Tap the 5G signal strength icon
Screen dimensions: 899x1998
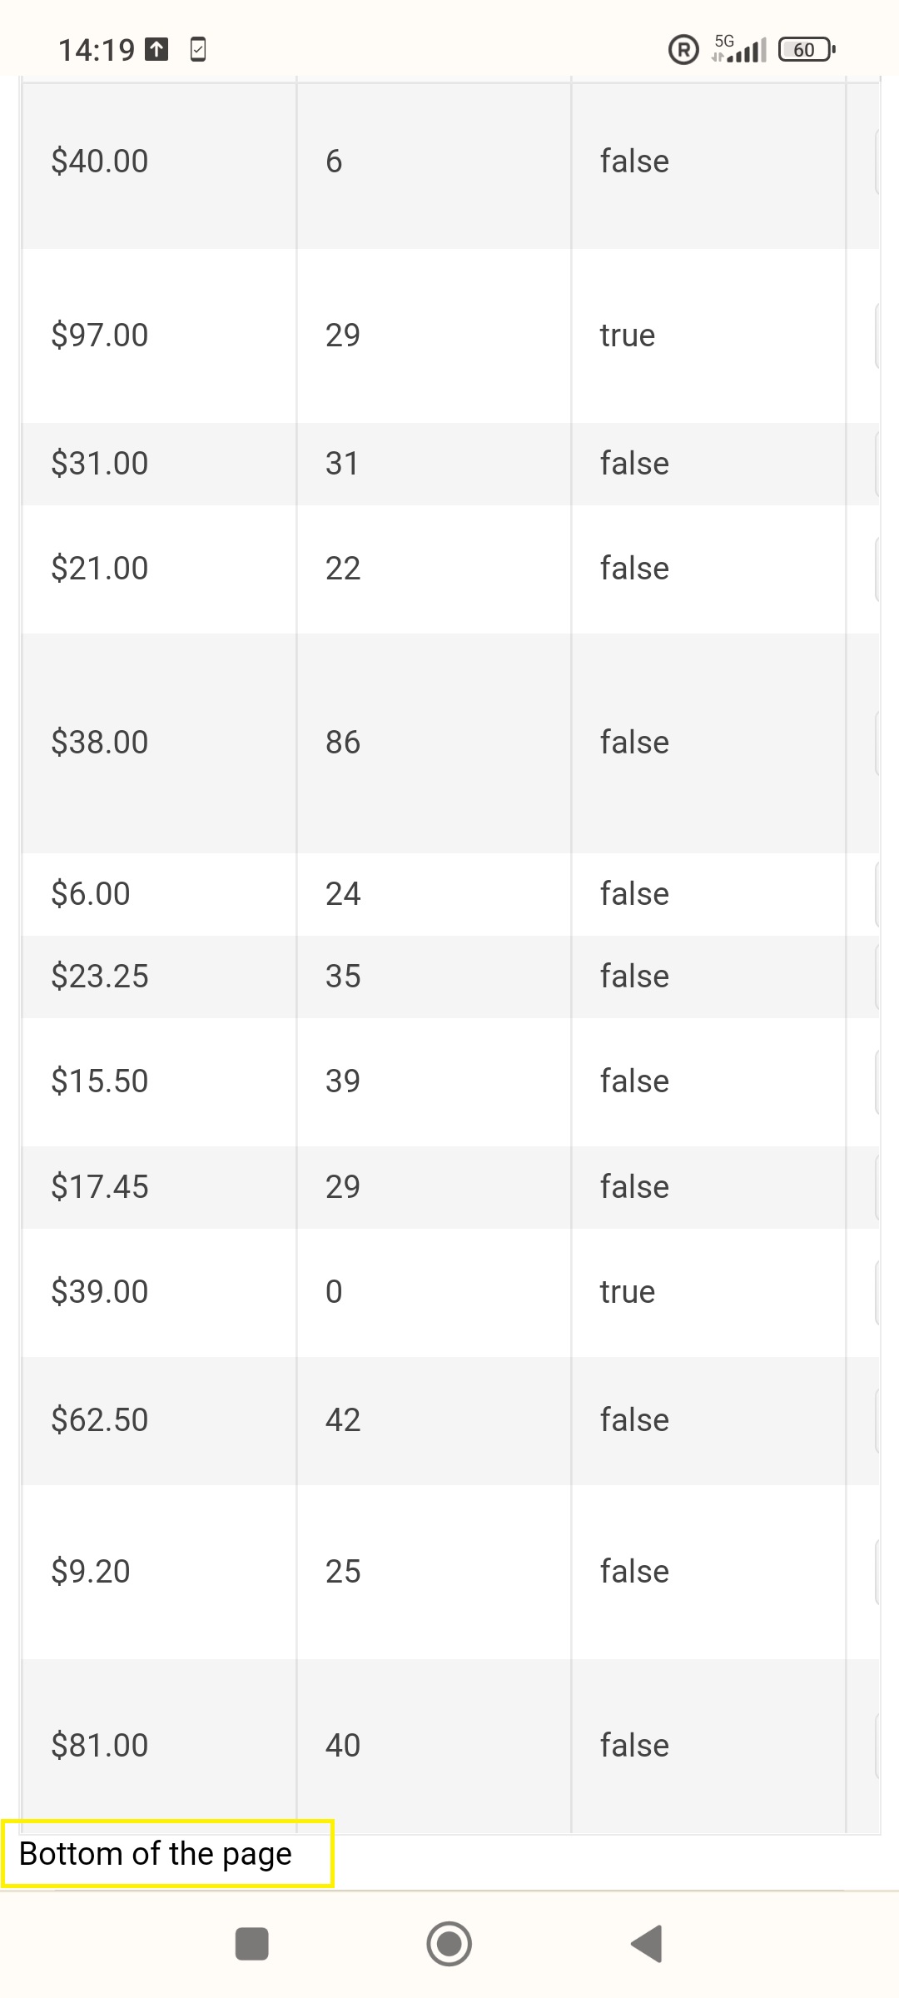coord(739,50)
